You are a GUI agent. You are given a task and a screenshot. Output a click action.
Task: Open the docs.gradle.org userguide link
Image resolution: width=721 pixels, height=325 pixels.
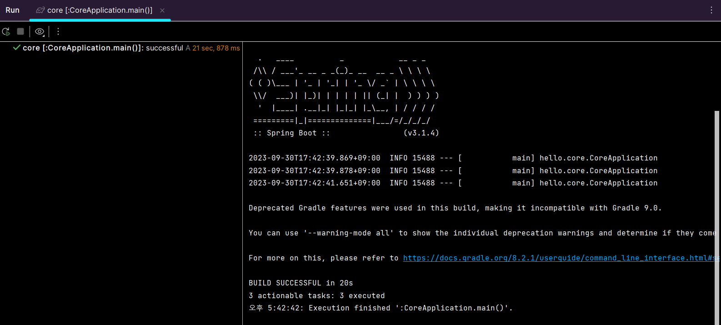(561, 258)
